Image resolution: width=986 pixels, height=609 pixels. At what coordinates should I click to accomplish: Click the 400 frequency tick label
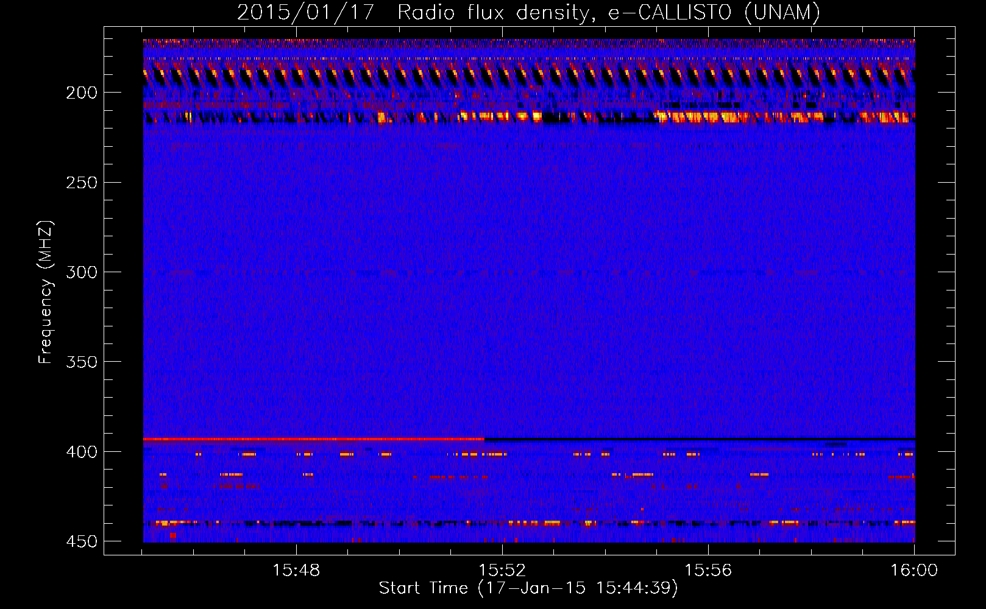click(82, 452)
